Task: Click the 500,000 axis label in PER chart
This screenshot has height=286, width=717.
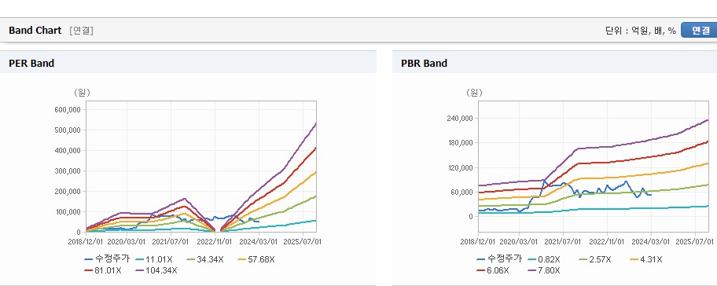Action: click(68, 130)
